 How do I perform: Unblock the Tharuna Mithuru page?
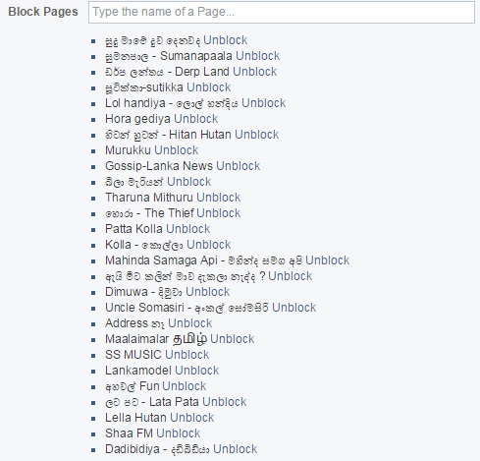coord(219,198)
